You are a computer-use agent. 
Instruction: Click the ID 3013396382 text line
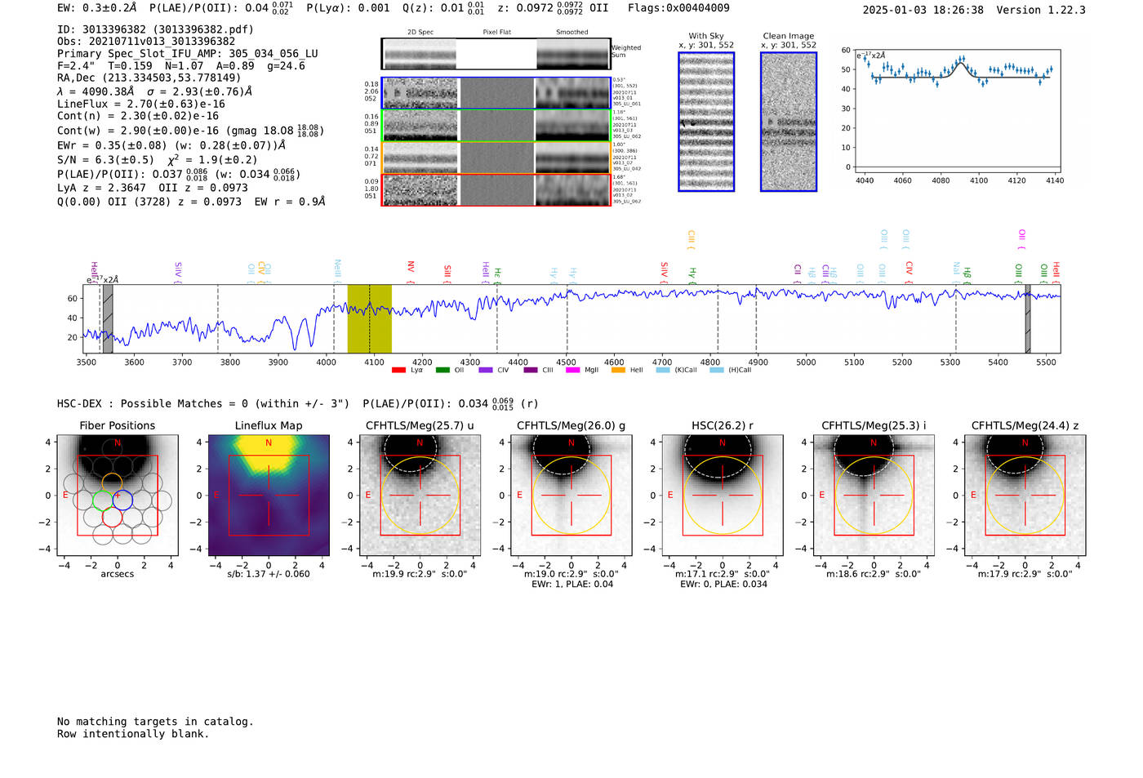[155, 29]
